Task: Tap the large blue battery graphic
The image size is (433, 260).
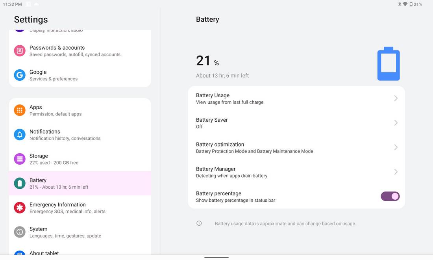Action: [388, 64]
